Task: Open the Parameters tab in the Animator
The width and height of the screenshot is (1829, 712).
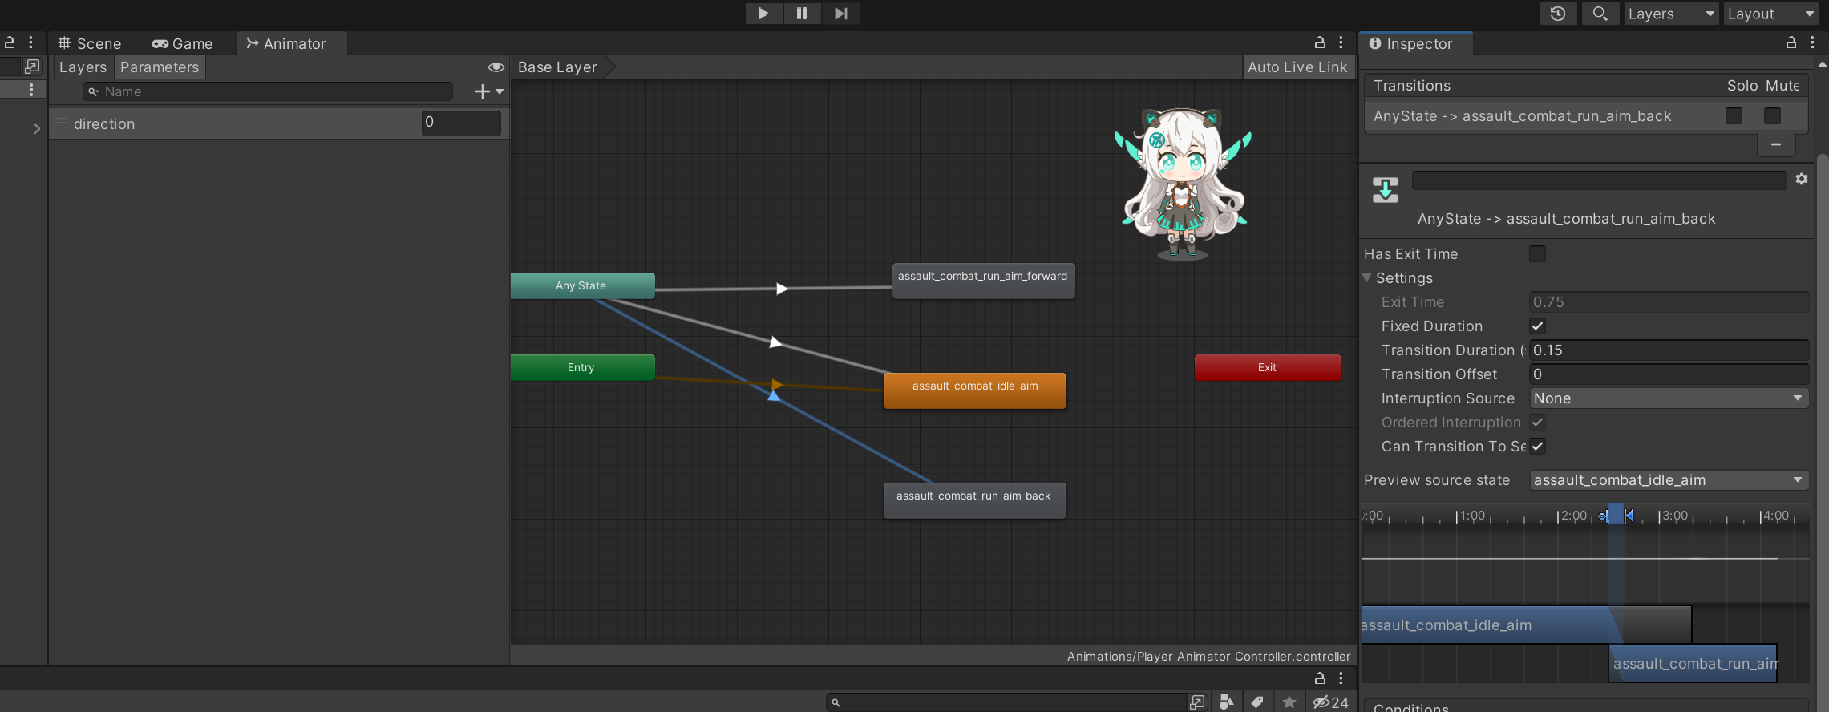Action: point(160,67)
